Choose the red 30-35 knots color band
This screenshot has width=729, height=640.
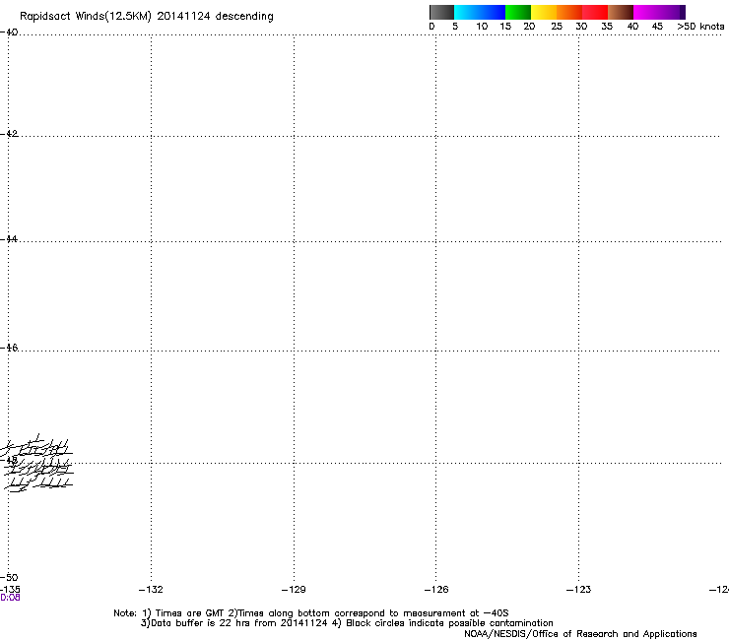click(595, 12)
